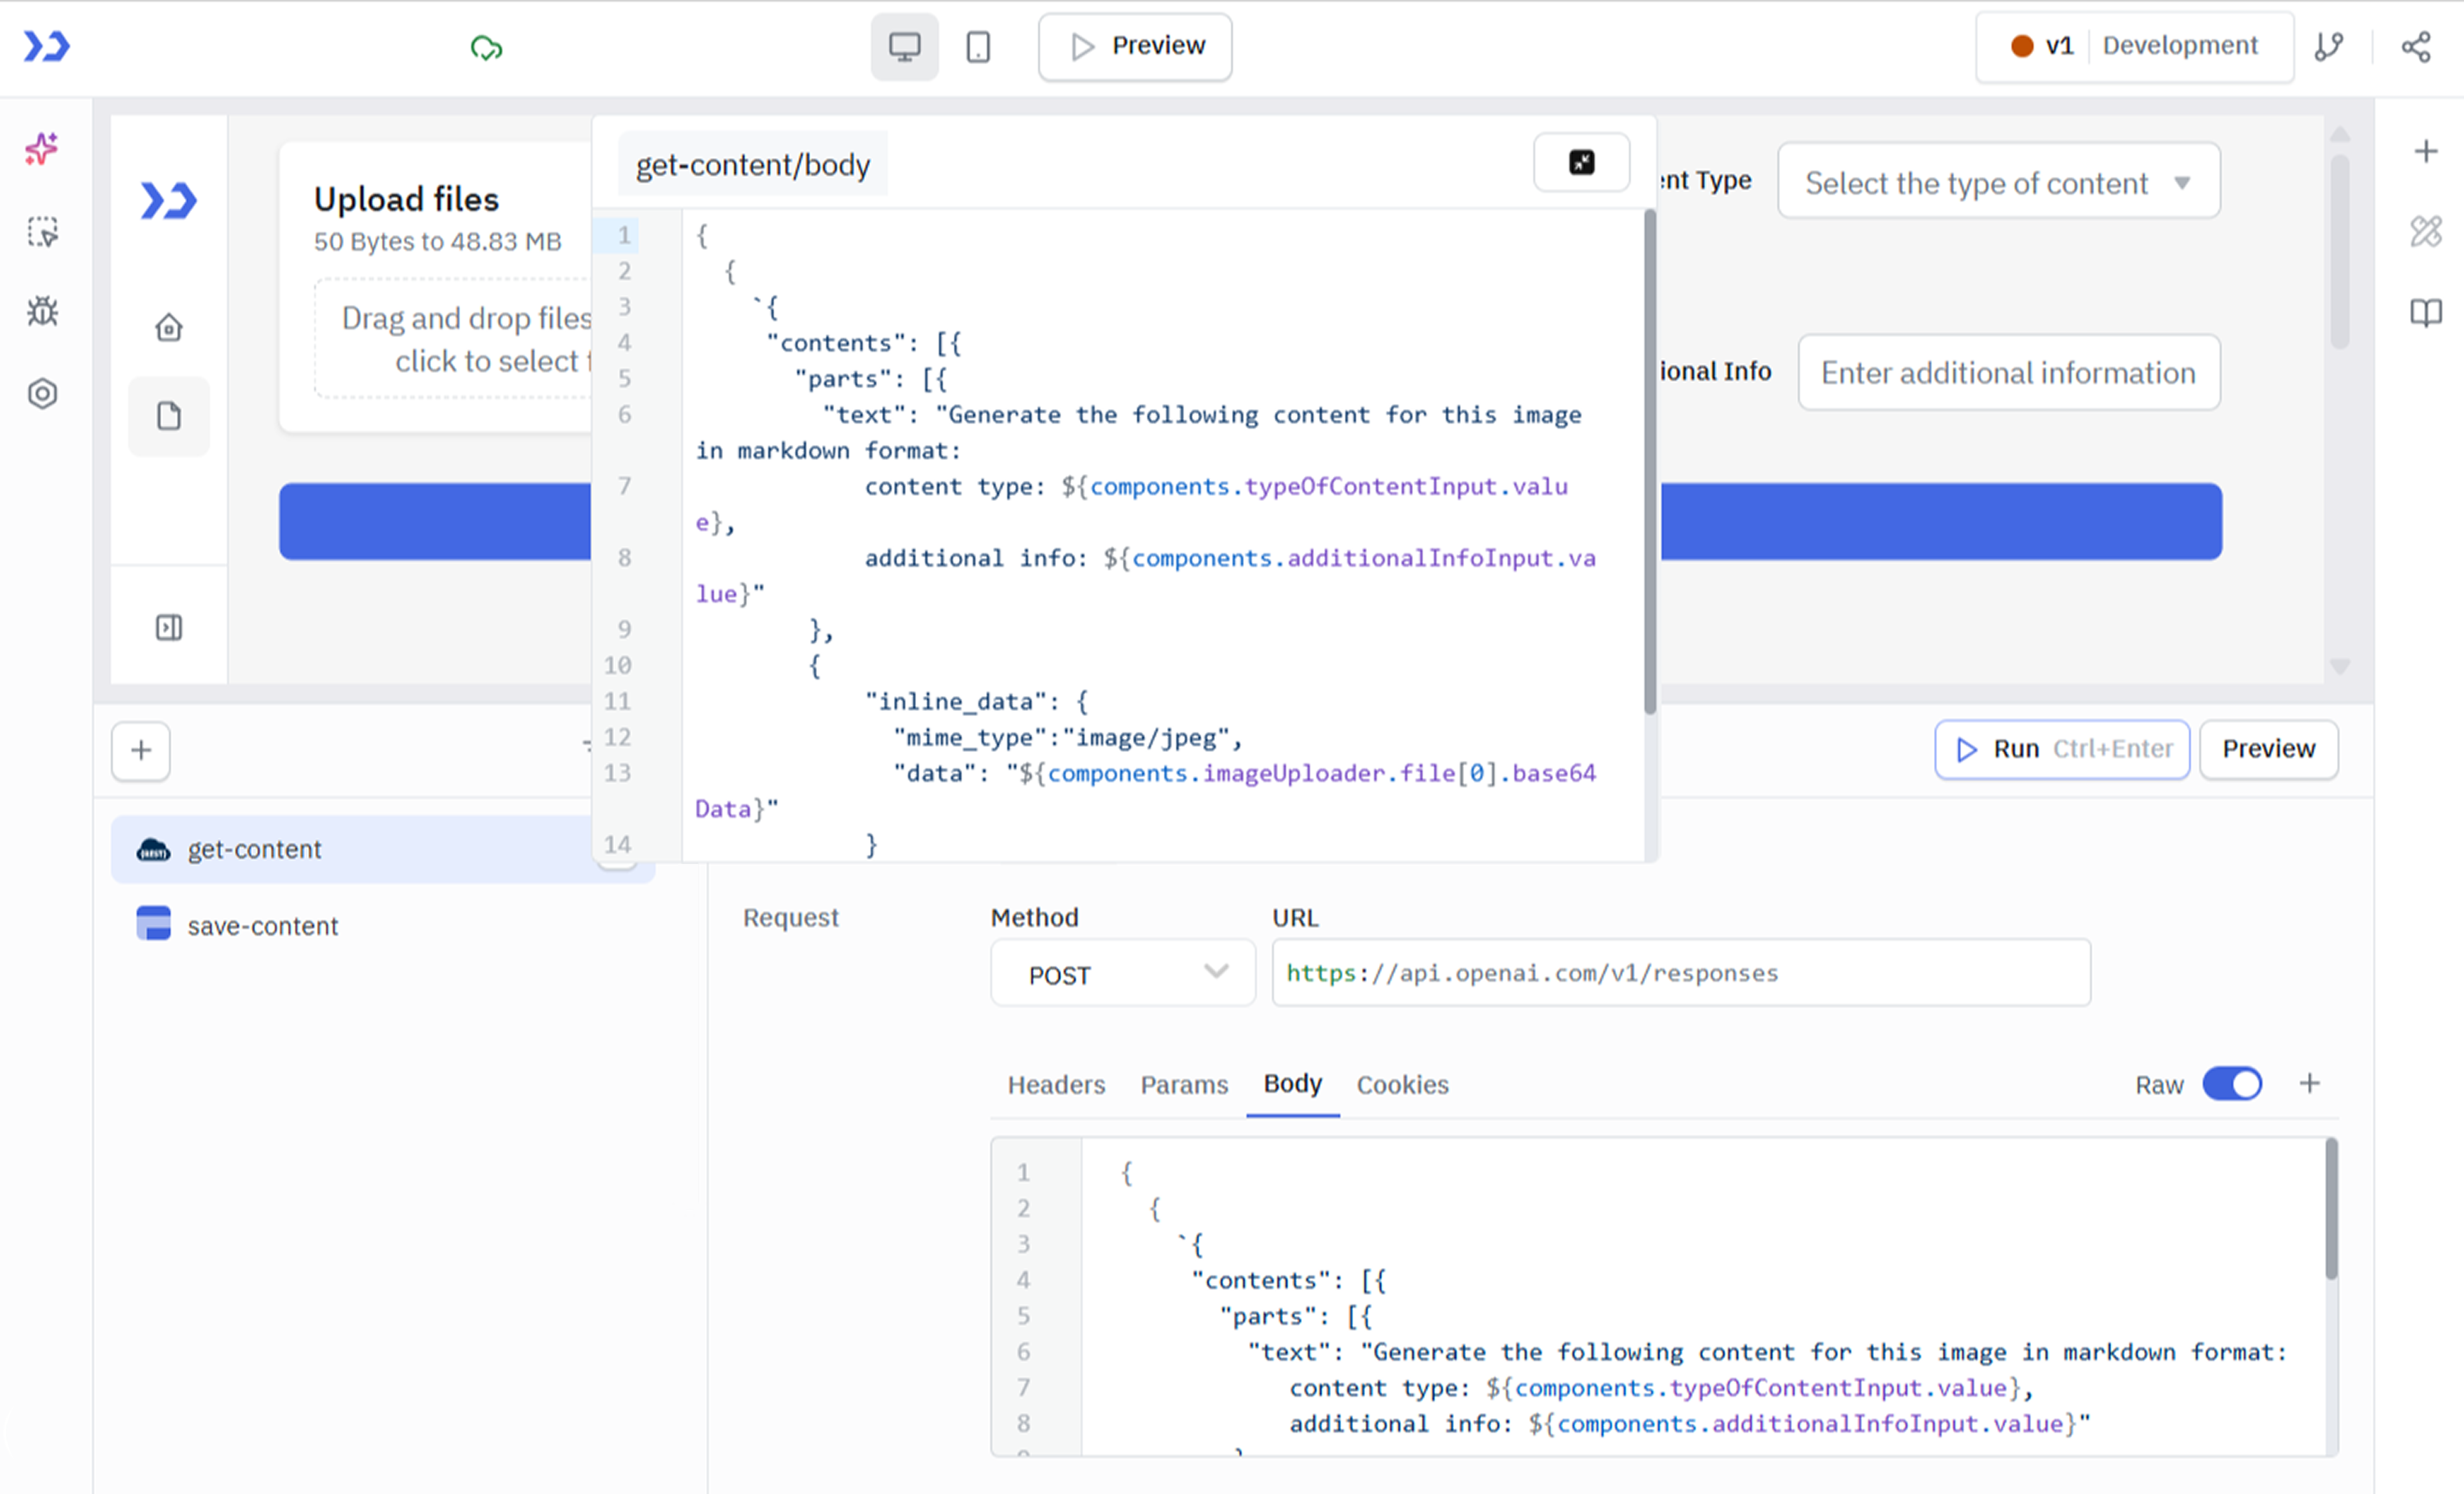Open the 'Select the type of content' dropdown
This screenshot has width=2464, height=1494.
1997,182
